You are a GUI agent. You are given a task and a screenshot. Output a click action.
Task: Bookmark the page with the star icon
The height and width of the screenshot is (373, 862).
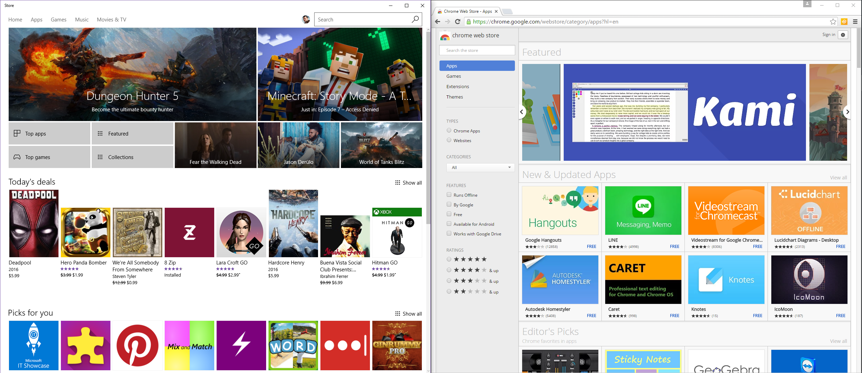coord(833,22)
